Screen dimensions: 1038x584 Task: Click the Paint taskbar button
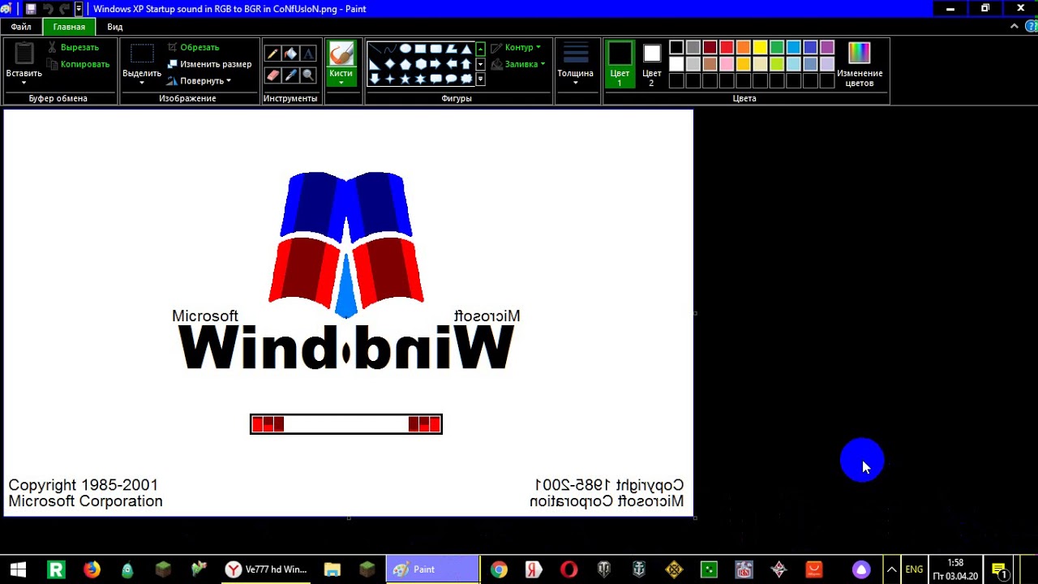[x=432, y=569]
